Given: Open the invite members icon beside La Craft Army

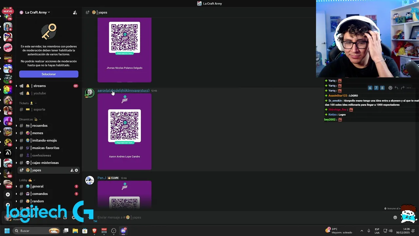Looking at the screenshot, I should point(75,12).
